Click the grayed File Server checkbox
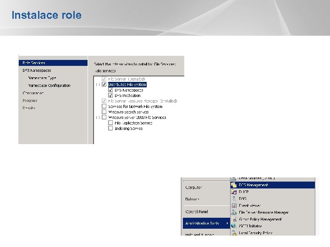This screenshot has height=247, width=330. [104, 79]
